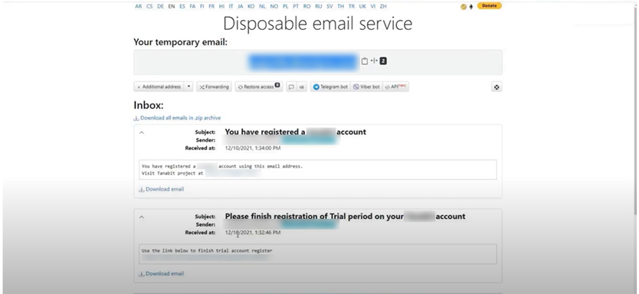The width and height of the screenshot is (639, 294).
Task: Open the Viber bot
Action: 366,87
